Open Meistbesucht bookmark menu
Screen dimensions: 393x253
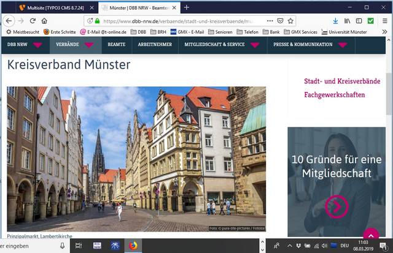point(23,32)
